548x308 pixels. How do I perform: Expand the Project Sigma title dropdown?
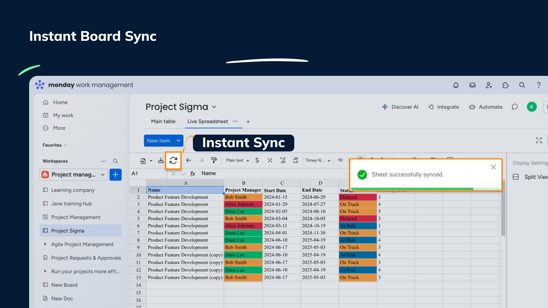coord(214,107)
